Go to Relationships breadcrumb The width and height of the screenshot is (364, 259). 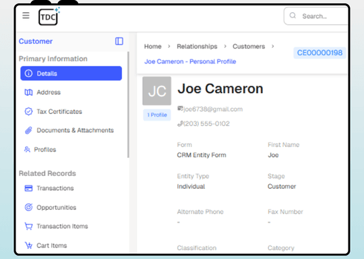(197, 47)
